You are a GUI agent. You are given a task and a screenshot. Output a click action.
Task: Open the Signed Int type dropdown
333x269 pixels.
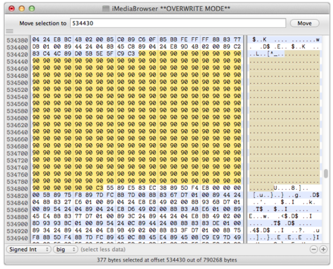pyautogui.click(x=29, y=250)
